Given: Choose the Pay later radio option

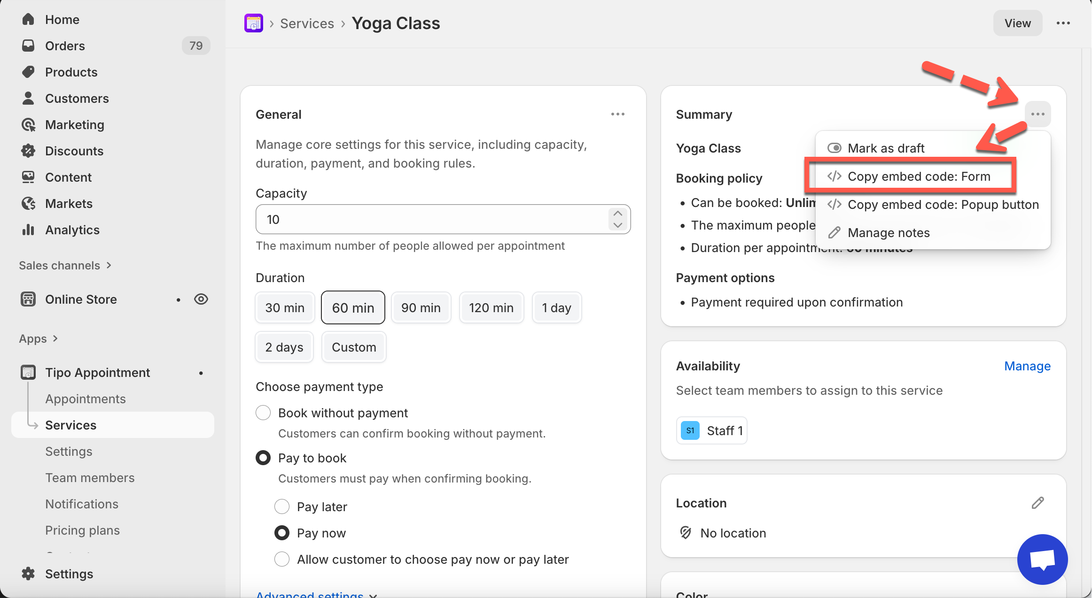Looking at the screenshot, I should tap(282, 506).
